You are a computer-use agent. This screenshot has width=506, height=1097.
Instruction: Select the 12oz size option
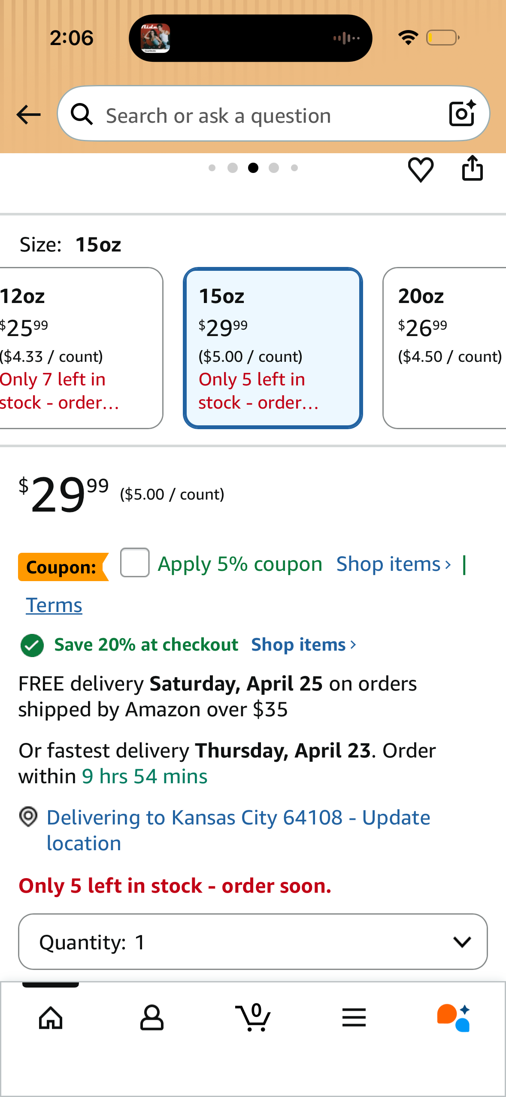point(80,348)
